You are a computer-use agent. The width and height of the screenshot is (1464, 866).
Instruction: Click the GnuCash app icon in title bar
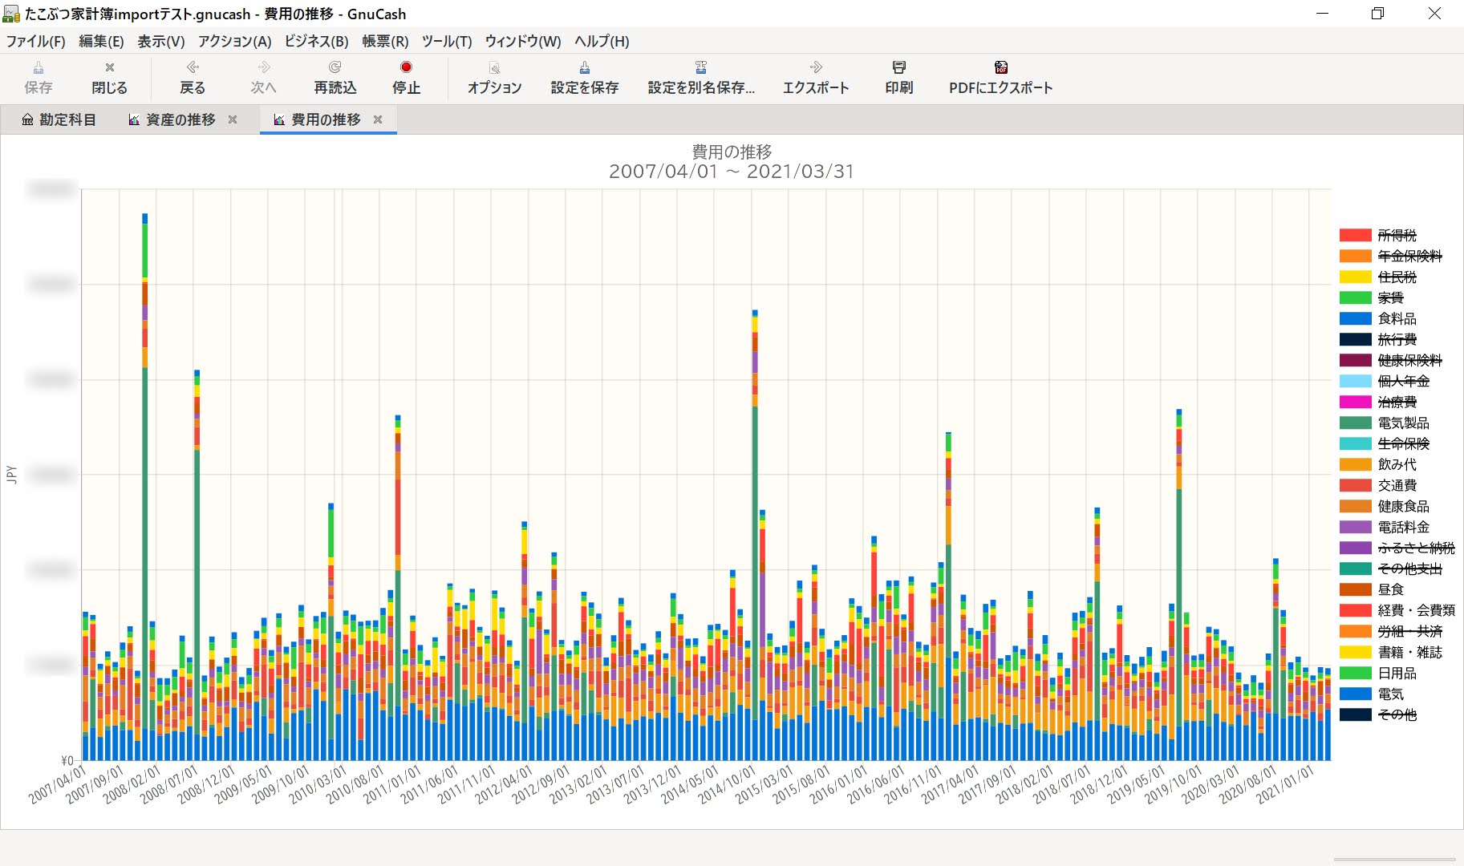(x=11, y=14)
